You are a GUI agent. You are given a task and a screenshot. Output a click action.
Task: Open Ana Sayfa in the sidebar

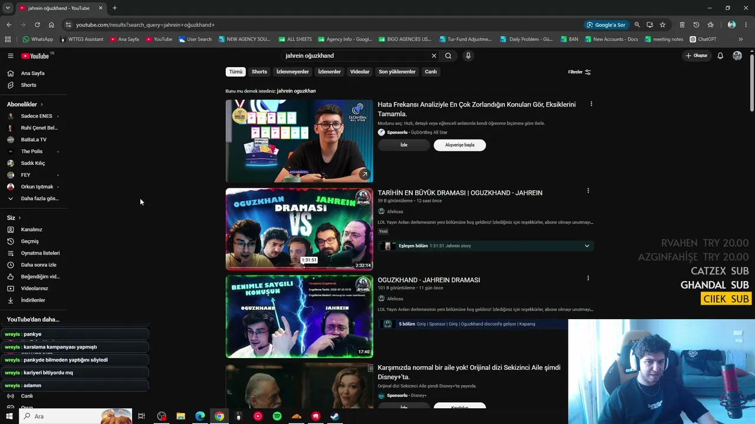[33, 74]
